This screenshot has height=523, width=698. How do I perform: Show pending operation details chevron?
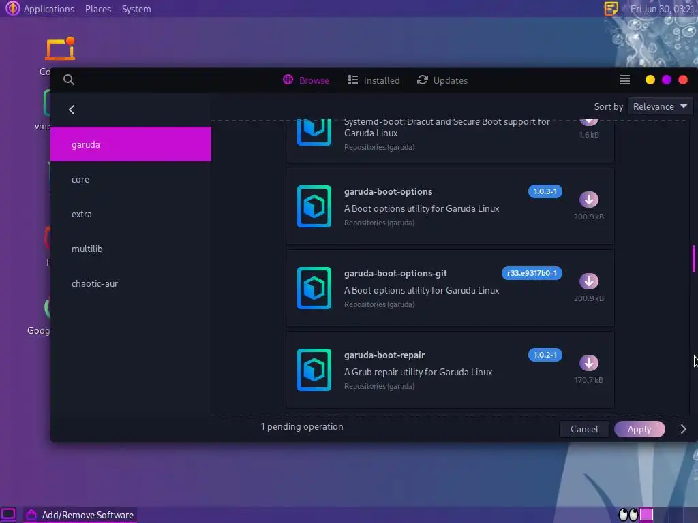click(x=683, y=429)
